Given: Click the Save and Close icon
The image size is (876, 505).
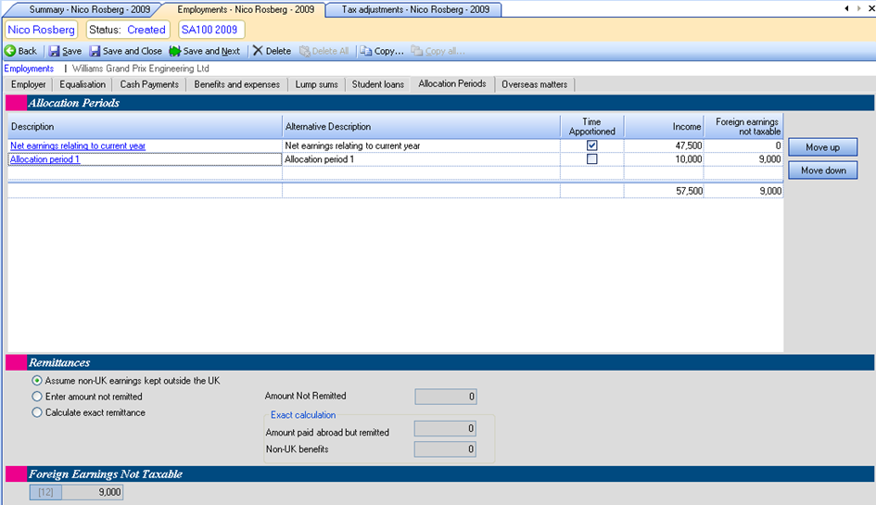Looking at the screenshot, I should [x=95, y=51].
